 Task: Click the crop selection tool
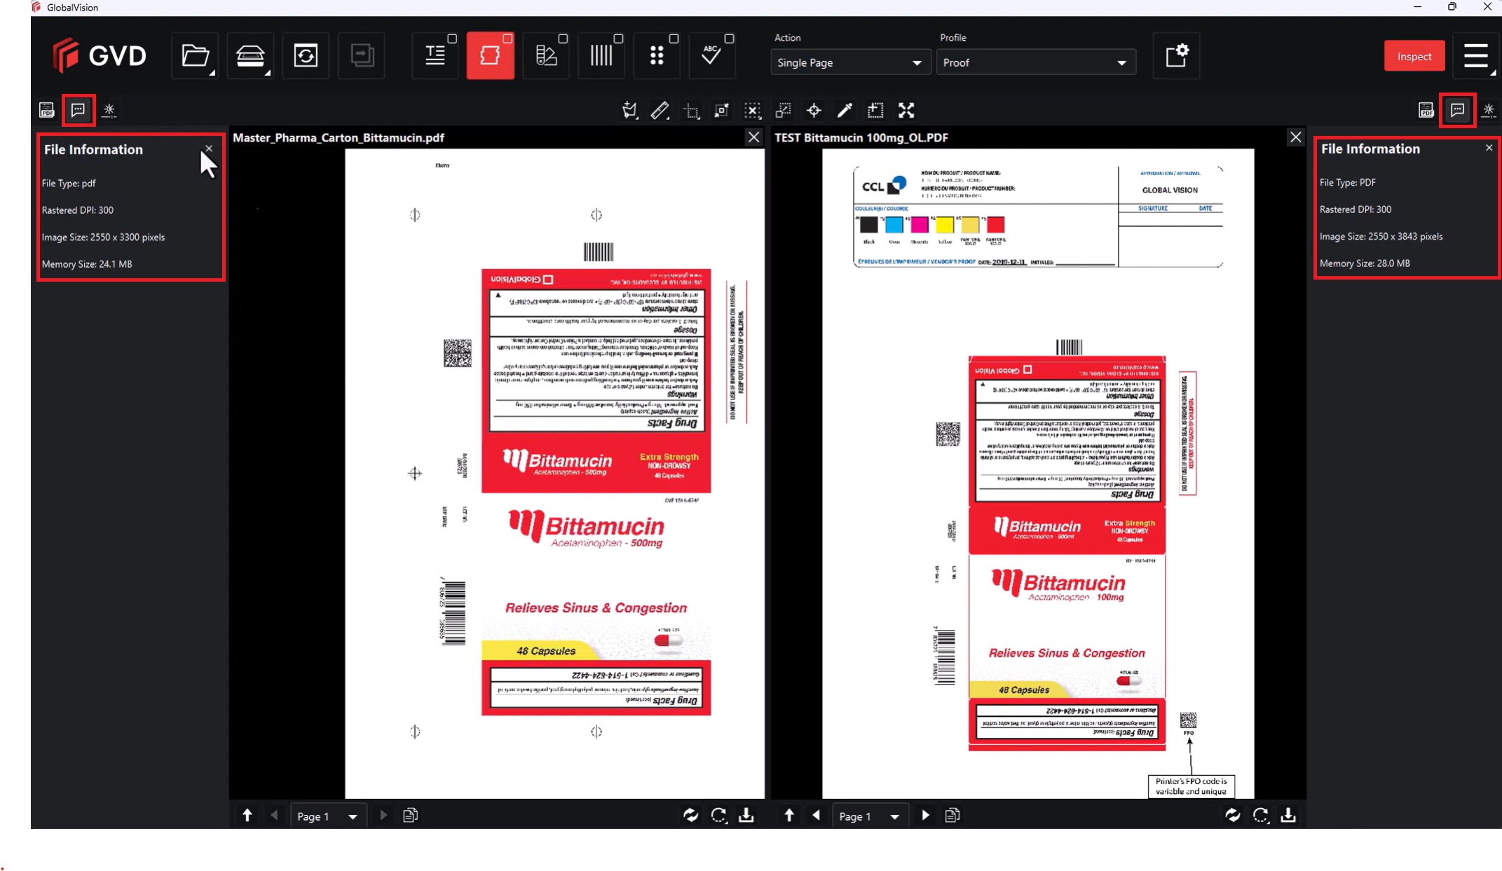691,111
